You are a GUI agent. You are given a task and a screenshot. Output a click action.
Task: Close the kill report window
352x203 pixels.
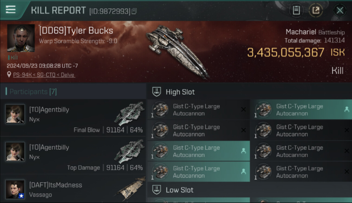pos(340,11)
